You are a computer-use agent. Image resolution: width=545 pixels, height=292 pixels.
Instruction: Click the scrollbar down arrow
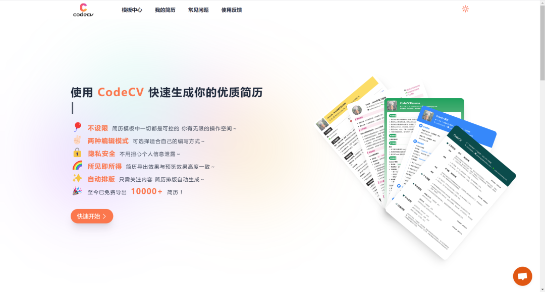tap(542, 289)
